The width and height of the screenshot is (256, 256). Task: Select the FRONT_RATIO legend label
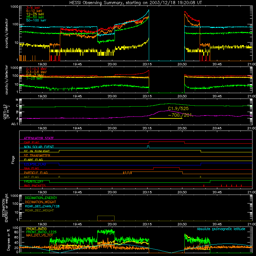[36, 229]
